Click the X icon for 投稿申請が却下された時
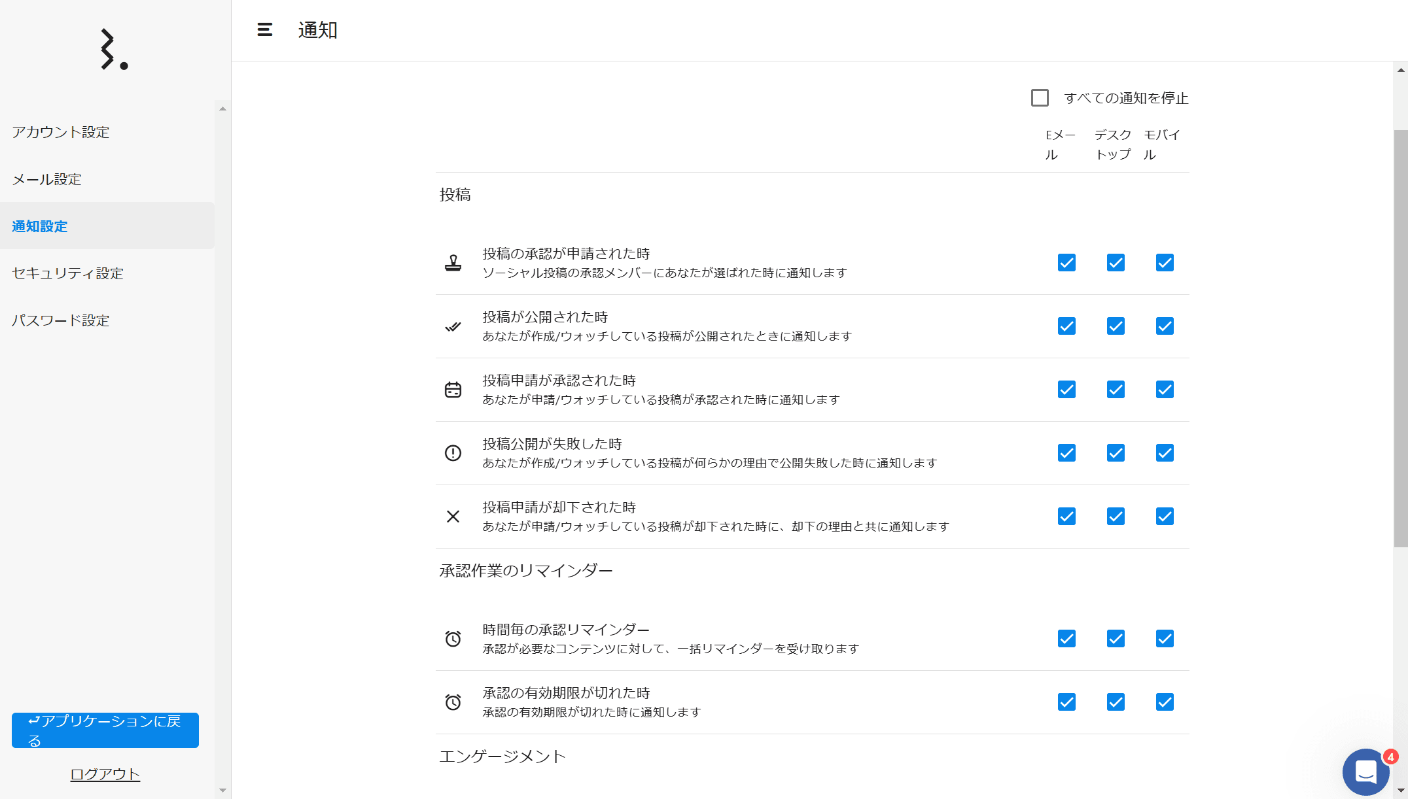 pos(453,517)
